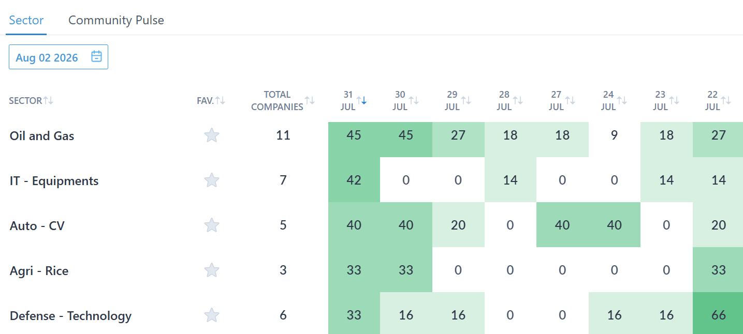Sort by 22 Jul column arrows
Viewport: 743px width, 334px height.
[x=726, y=100]
